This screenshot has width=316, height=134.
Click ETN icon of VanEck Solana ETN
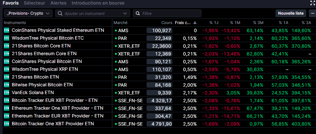point(7,92)
